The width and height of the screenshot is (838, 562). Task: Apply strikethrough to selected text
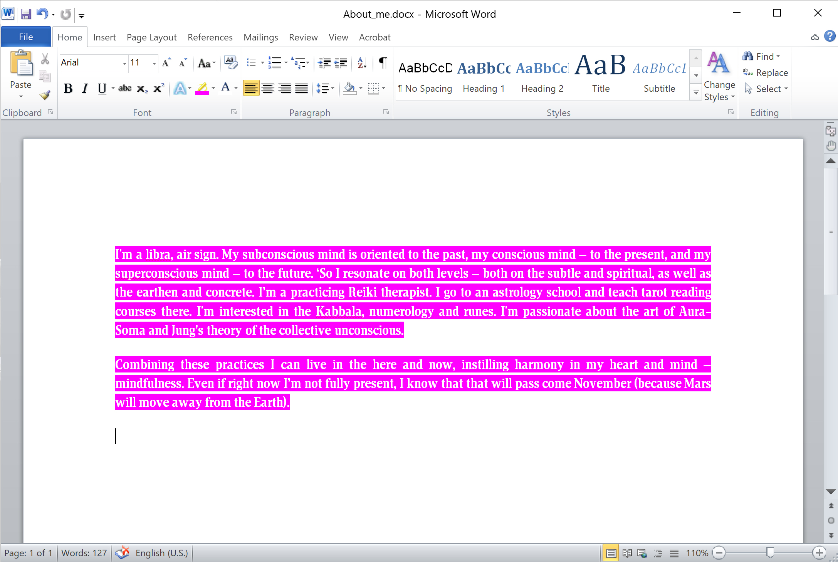coord(124,88)
